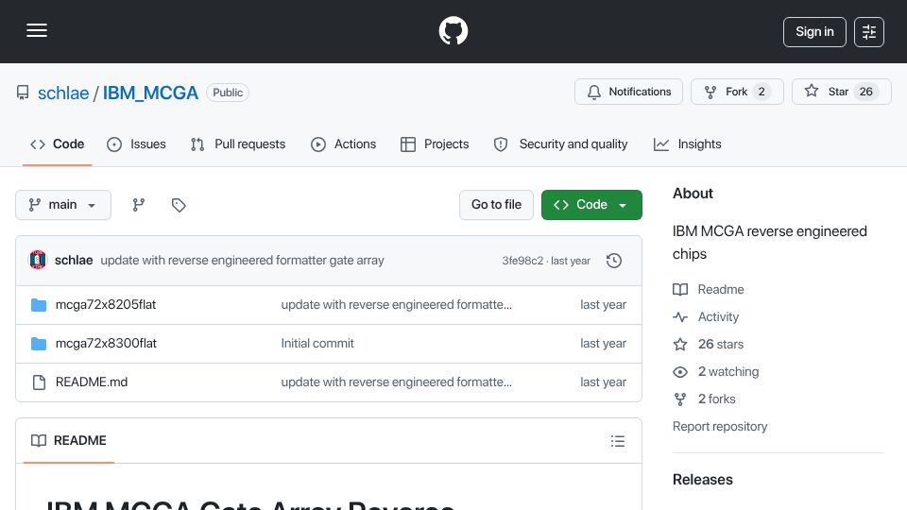
Task: Open appearance settings sliders icon
Action: pyautogui.click(x=869, y=32)
